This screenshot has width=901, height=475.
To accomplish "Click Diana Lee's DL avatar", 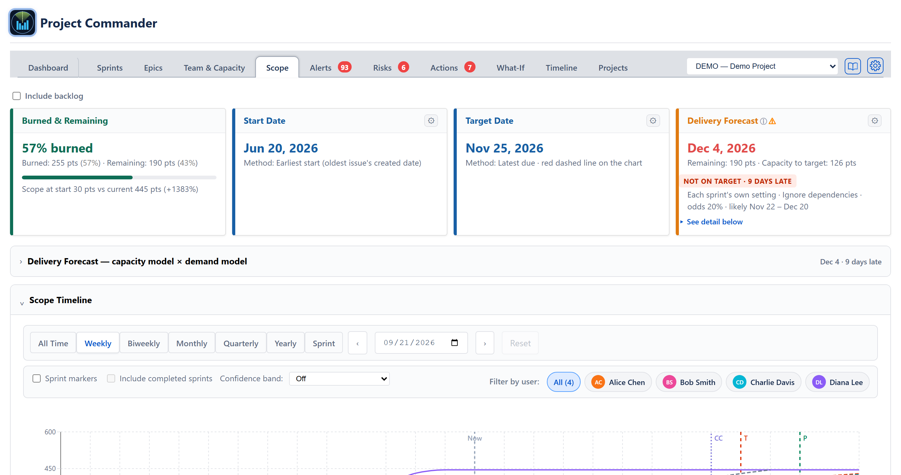I will tap(819, 382).
